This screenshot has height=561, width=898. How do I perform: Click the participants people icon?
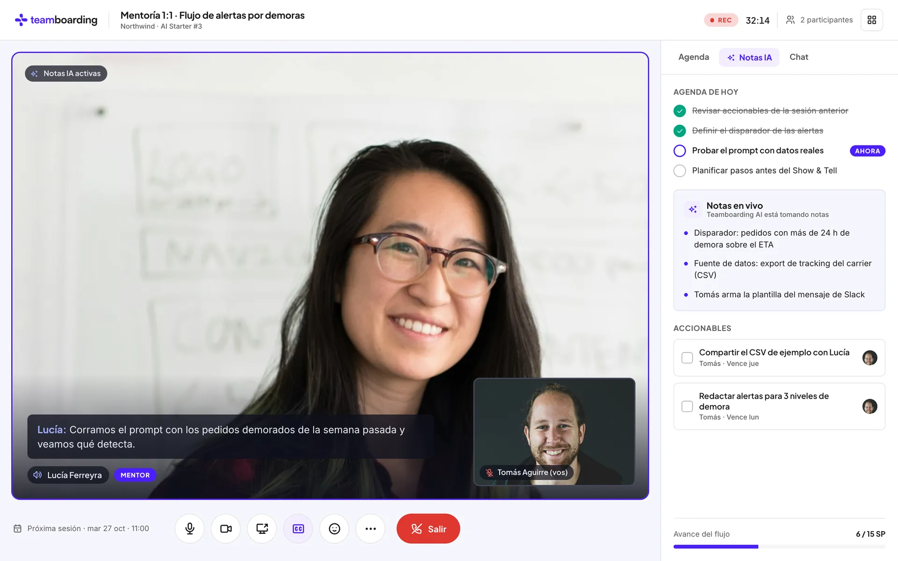coord(790,20)
